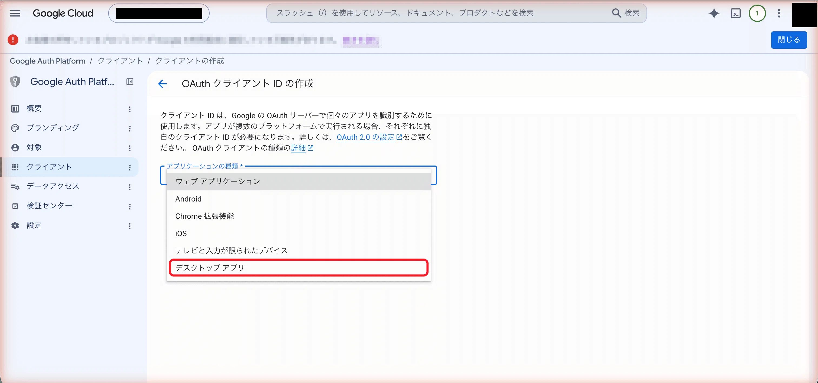This screenshot has width=818, height=383.
Task: Click the クライアント grid icon
Action: pos(15,167)
